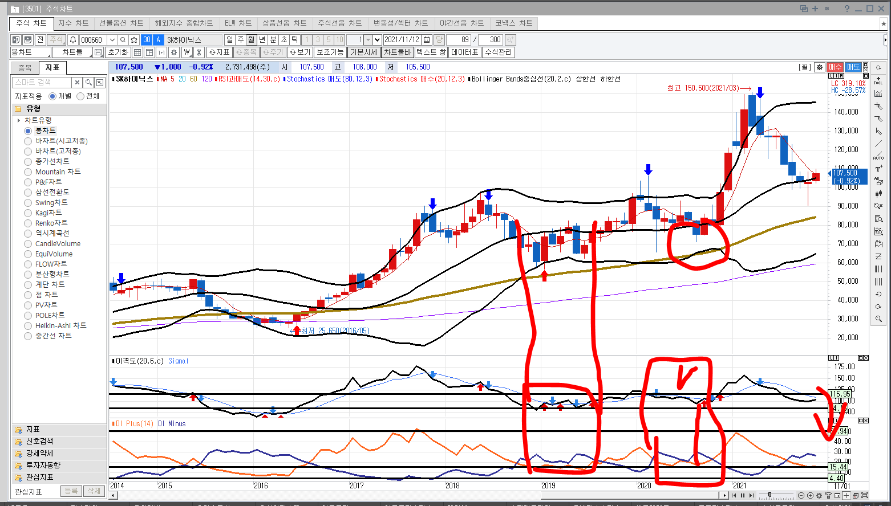This screenshot has height=506, width=891.
Task: Click the save chart template icon
Action: [x=98, y=52]
